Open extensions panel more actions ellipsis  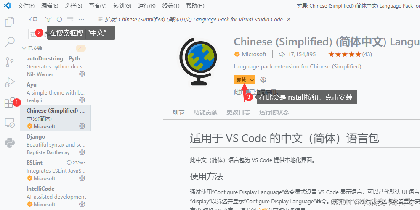click(81, 19)
